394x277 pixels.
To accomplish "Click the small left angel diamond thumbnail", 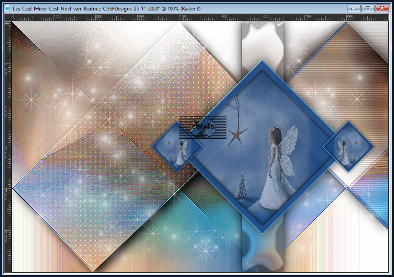I will [177, 147].
